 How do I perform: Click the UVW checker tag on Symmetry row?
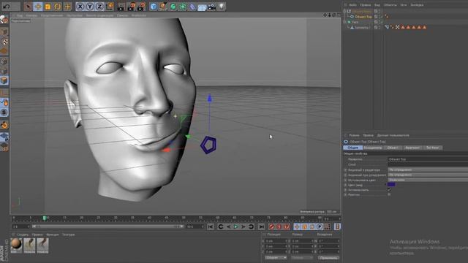[x=397, y=28]
